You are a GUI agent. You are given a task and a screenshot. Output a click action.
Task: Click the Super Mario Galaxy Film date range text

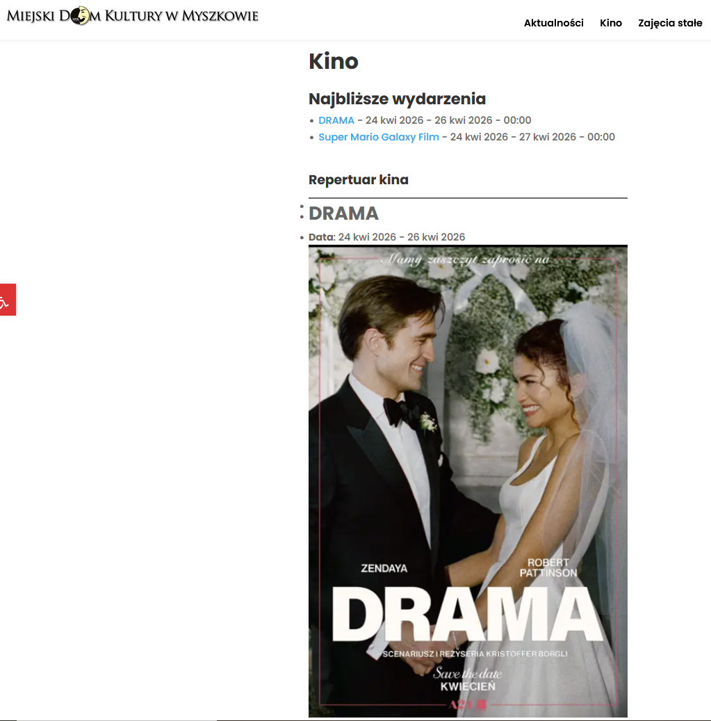pyautogui.click(x=532, y=137)
